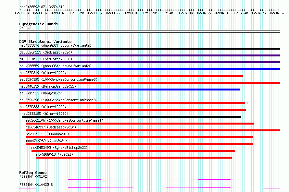Open the FEZ2|NM_005102 gene label
The height and width of the screenshot is (192, 289).
(x=33, y=176)
